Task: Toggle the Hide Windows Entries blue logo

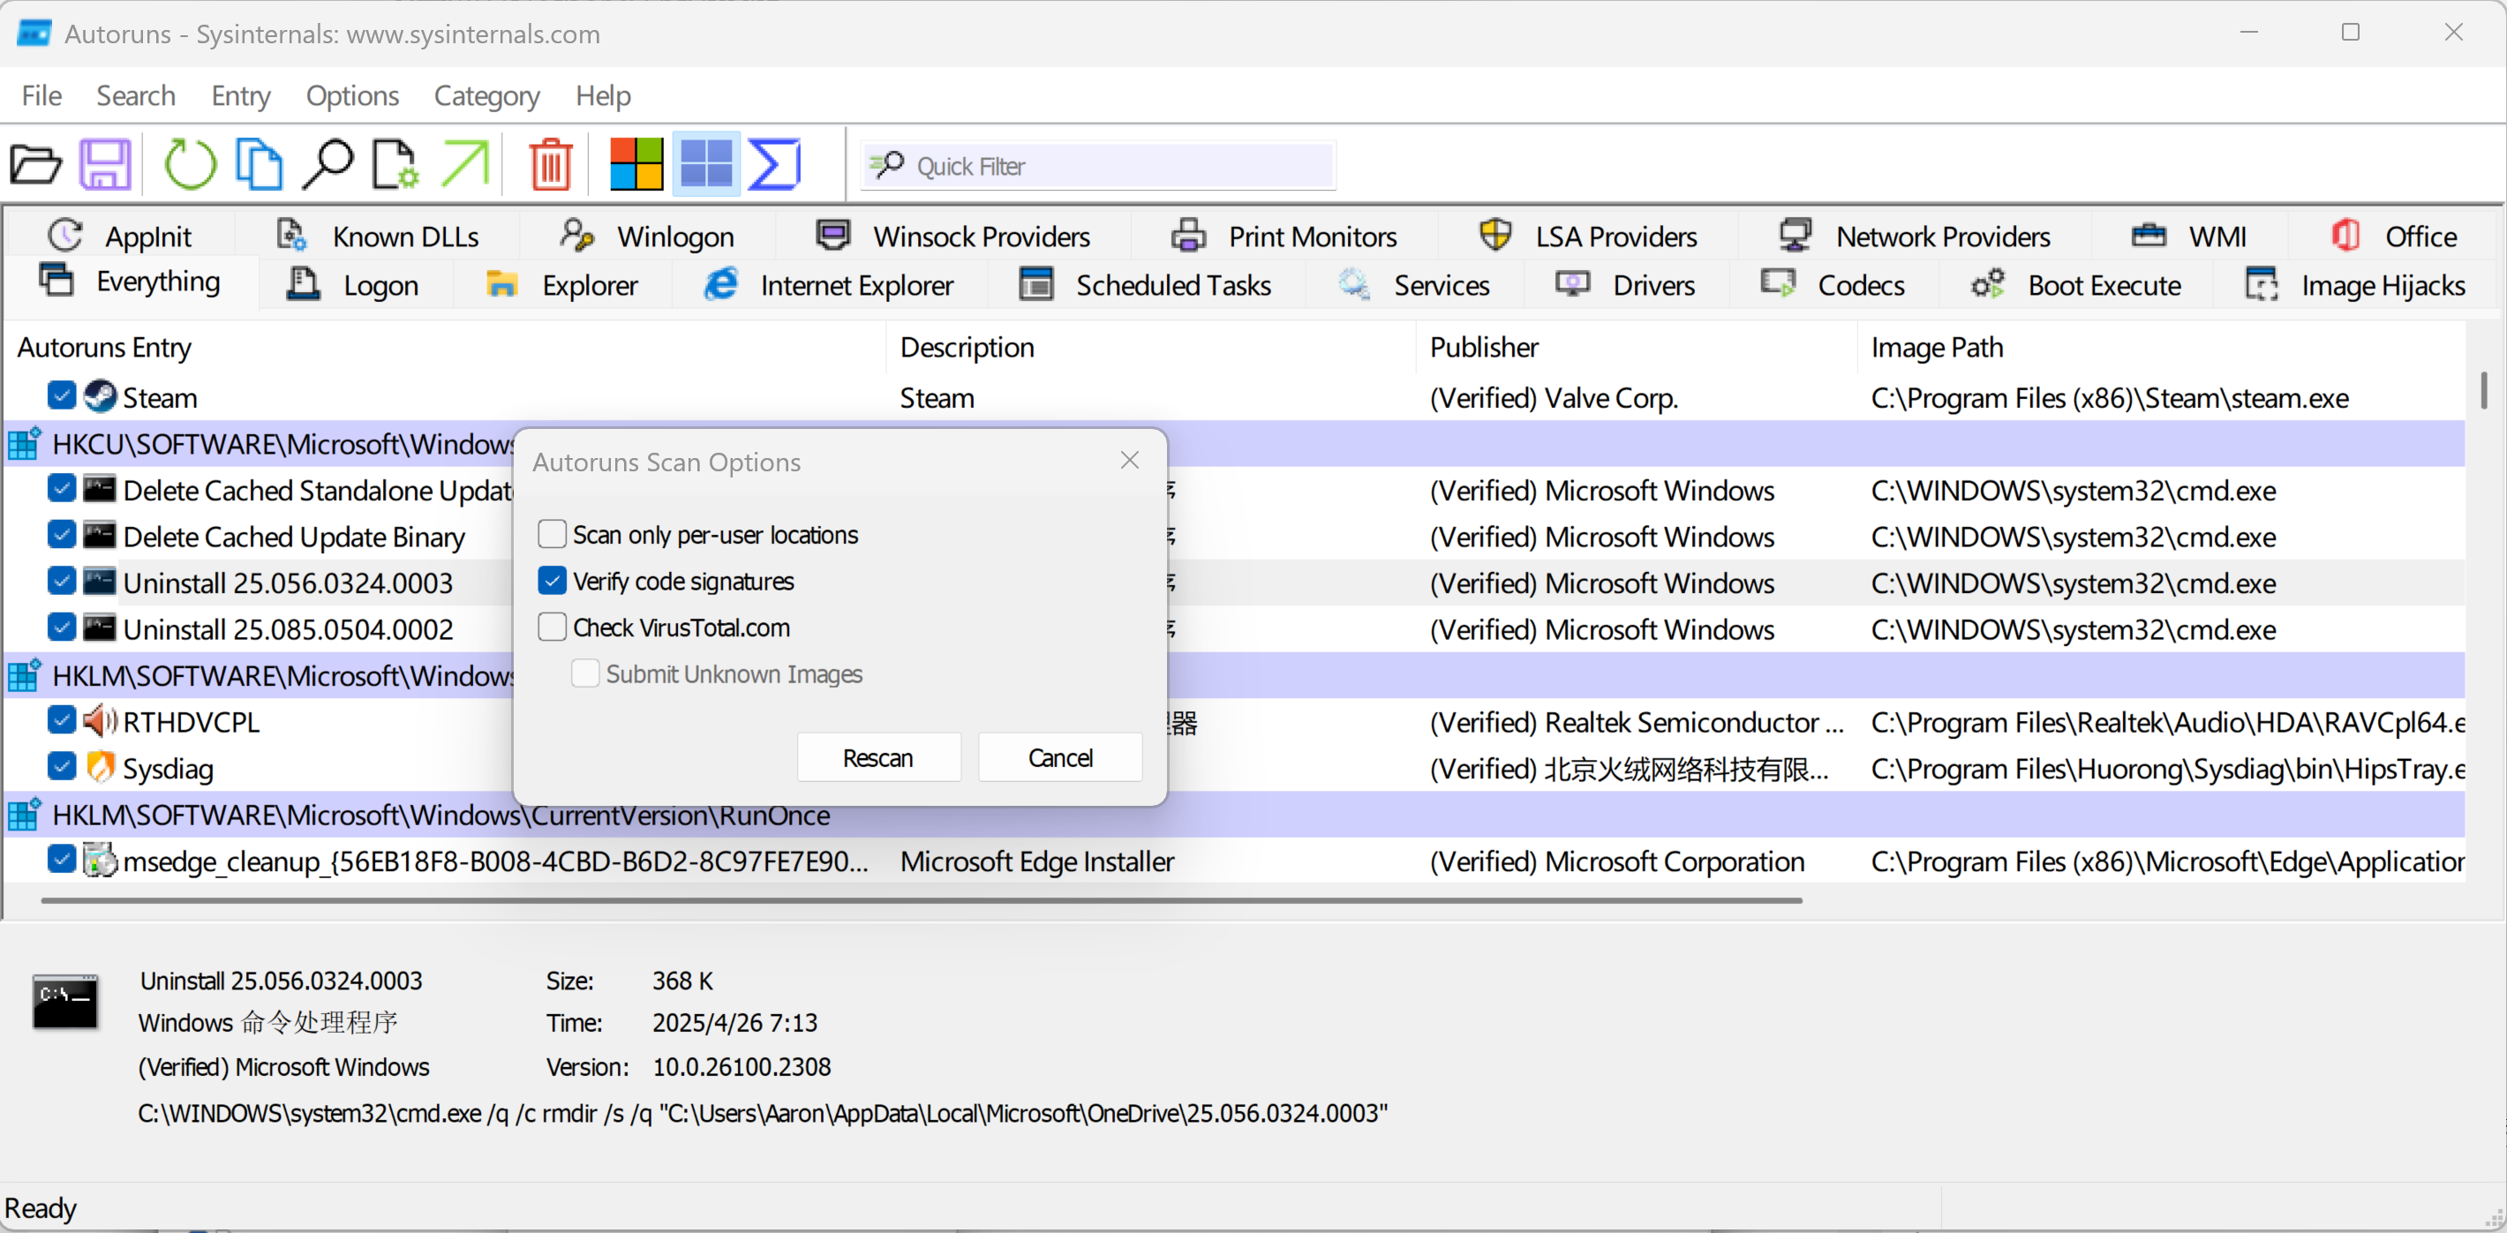Action: [706, 164]
